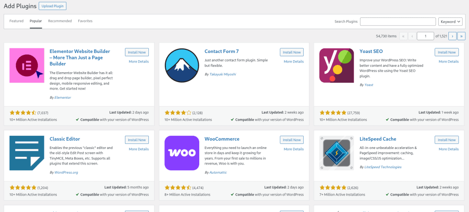Click the Upload Plugin button
Viewport: 469px width, 212px height.
point(53,6)
